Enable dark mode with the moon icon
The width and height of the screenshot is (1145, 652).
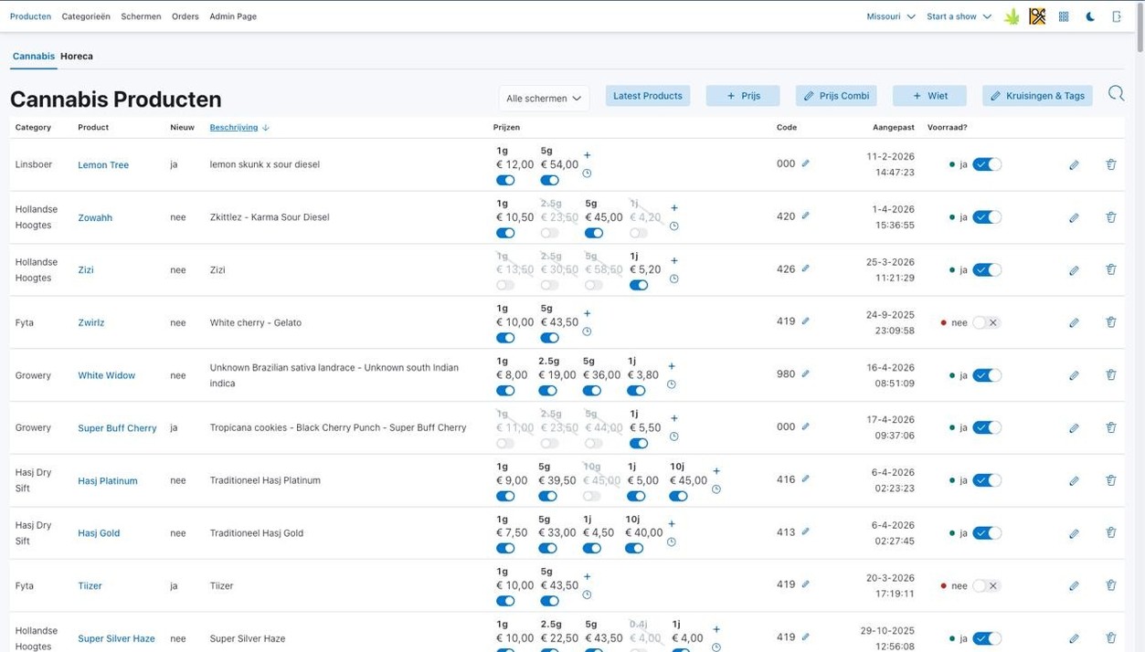1089,16
